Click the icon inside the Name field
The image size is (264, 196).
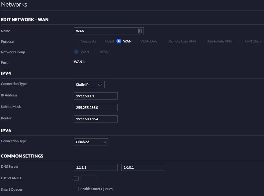[x=140, y=31]
